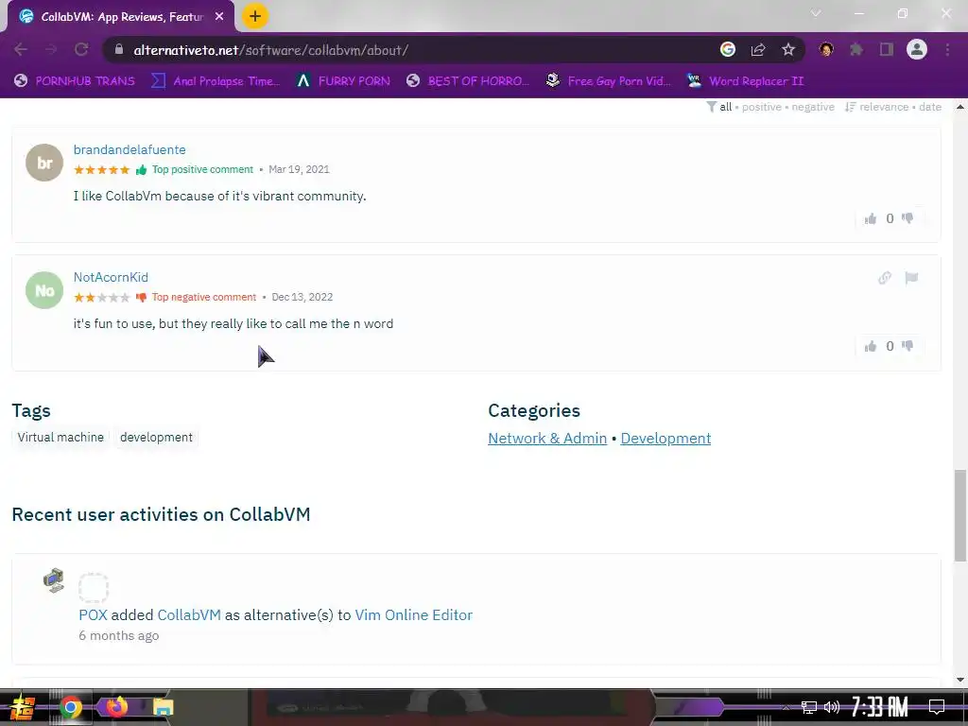The width and height of the screenshot is (968, 726).
Task: Open Google Chrome from the taskbar
Action: [71, 707]
